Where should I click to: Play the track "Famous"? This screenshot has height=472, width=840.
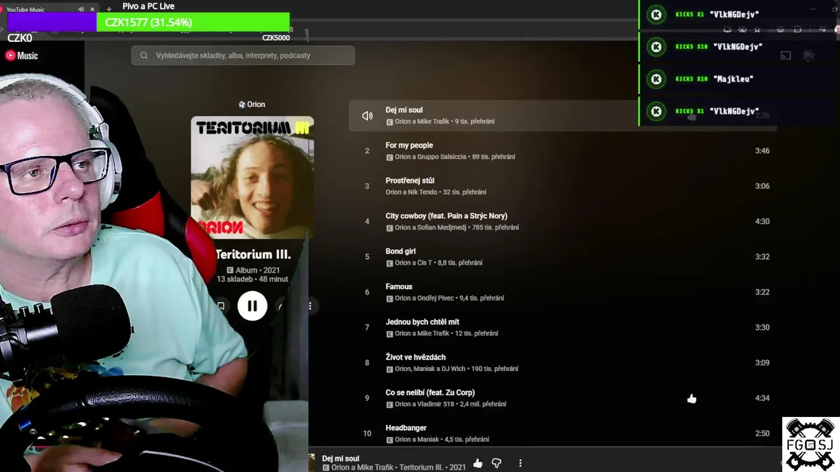[399, 287]
